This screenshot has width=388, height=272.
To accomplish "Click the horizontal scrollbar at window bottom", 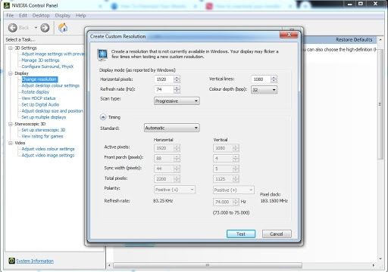I will pos(208,265).
